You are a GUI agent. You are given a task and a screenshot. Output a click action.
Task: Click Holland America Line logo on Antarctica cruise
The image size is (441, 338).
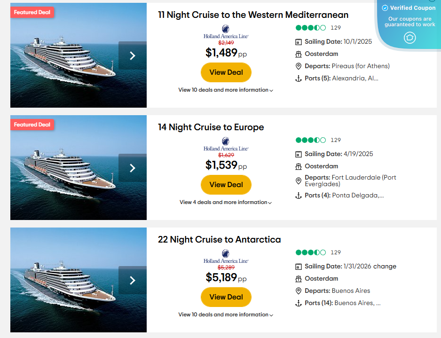pyautogui.click(x=226, y=256)
